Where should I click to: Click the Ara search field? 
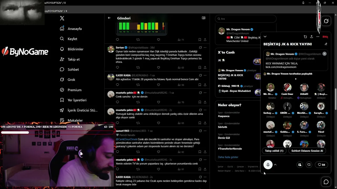246,19
